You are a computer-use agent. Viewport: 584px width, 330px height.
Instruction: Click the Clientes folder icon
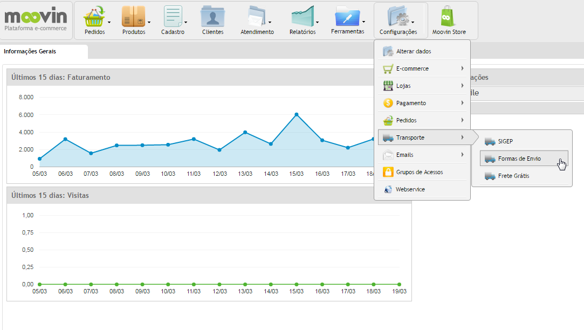click(x=212, y=17)
